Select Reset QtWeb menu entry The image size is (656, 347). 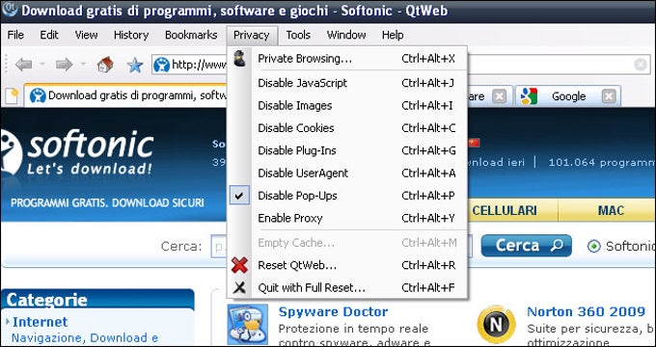click(347, 265)
